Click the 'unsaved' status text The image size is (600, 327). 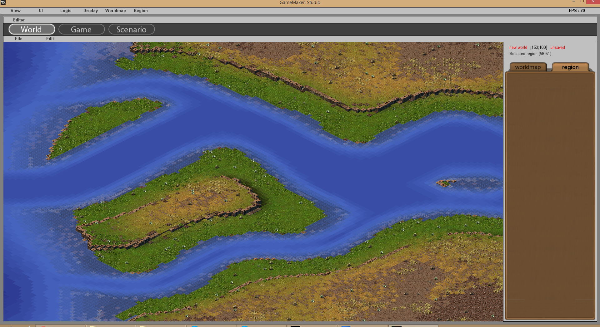(x=557, y=47)
